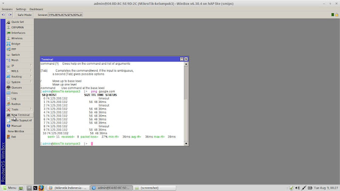The width and height of the screenshot is (340, 191).
Task: Expand the Tools submenu
Action: [20, 109]
